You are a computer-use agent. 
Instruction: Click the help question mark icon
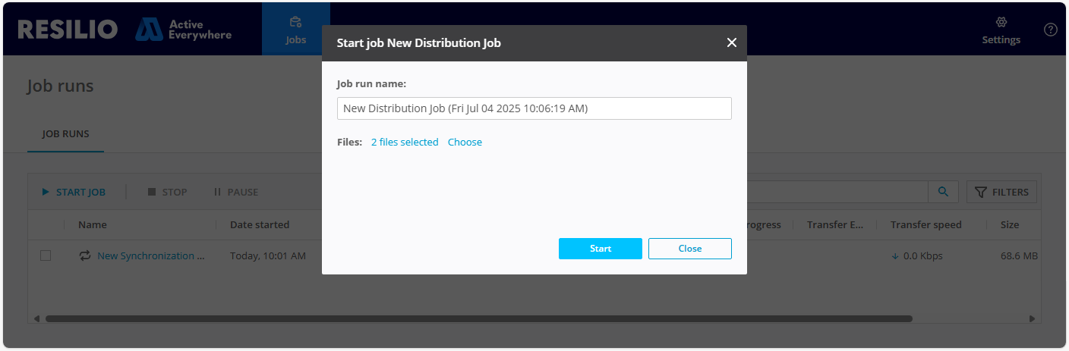[x=1050, y=30]
